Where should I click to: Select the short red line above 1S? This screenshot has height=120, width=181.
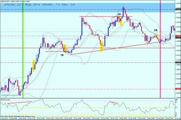(58, 51)
